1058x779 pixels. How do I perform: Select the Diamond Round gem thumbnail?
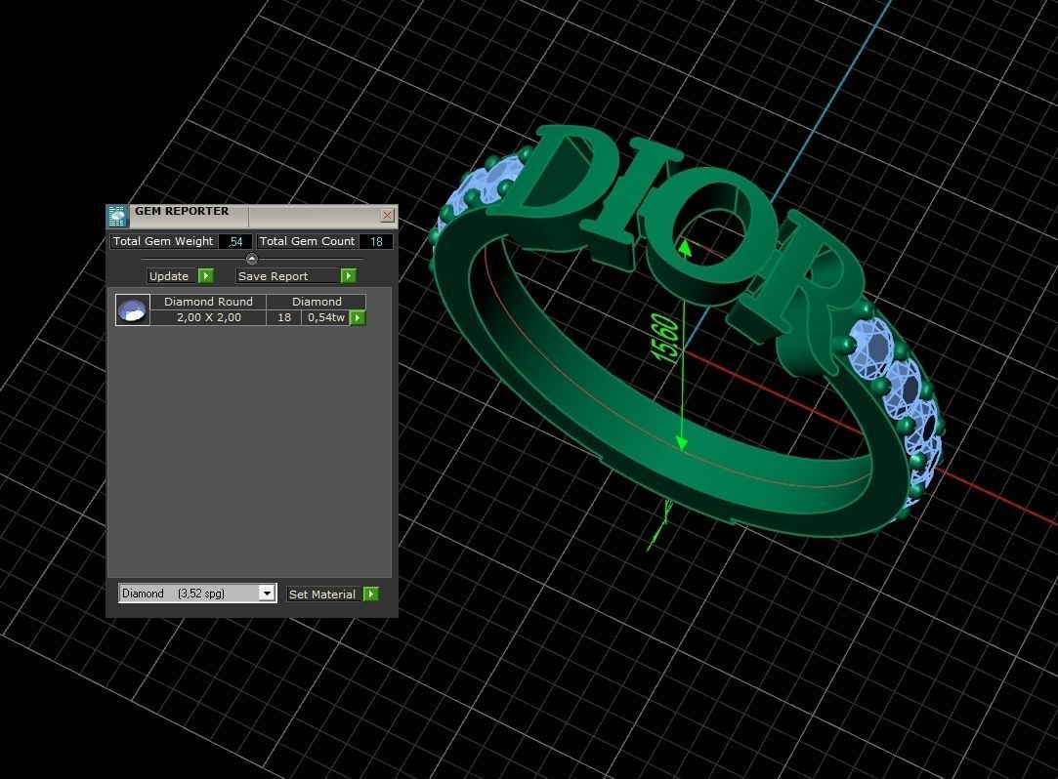pos(132,310)
